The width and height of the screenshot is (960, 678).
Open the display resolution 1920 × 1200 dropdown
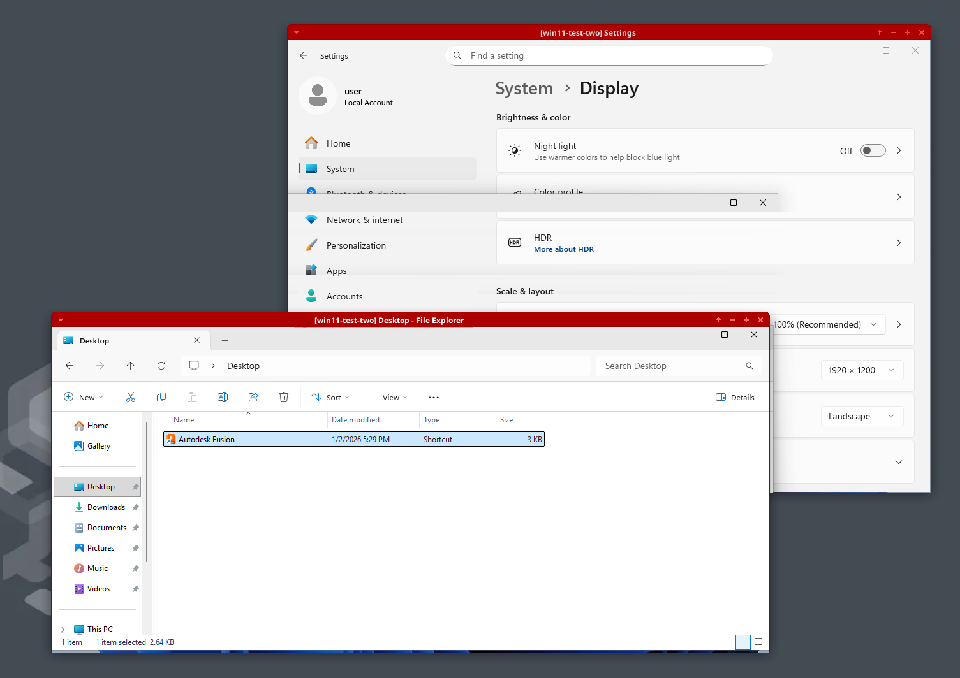(861, 370)
